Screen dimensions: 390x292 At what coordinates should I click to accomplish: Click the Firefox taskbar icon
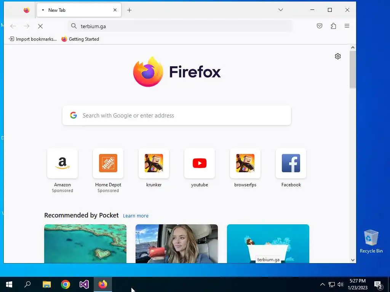[103, 284]
